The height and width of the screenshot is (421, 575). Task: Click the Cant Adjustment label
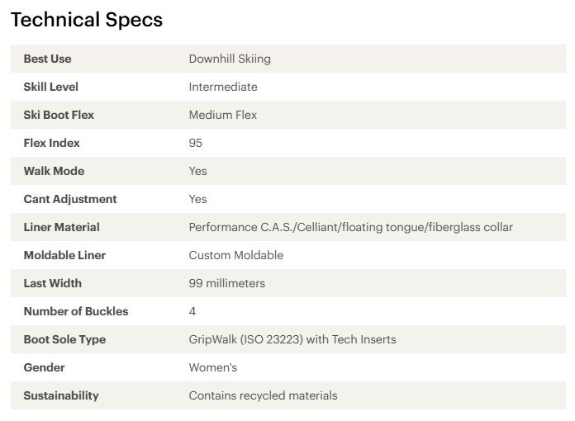70,199
